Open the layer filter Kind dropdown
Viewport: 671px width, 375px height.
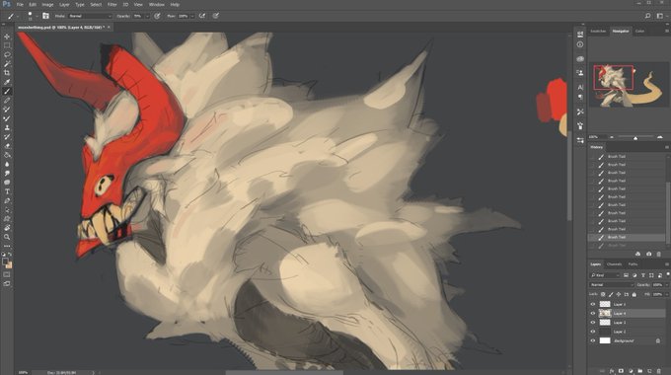[x=605, y=275]
